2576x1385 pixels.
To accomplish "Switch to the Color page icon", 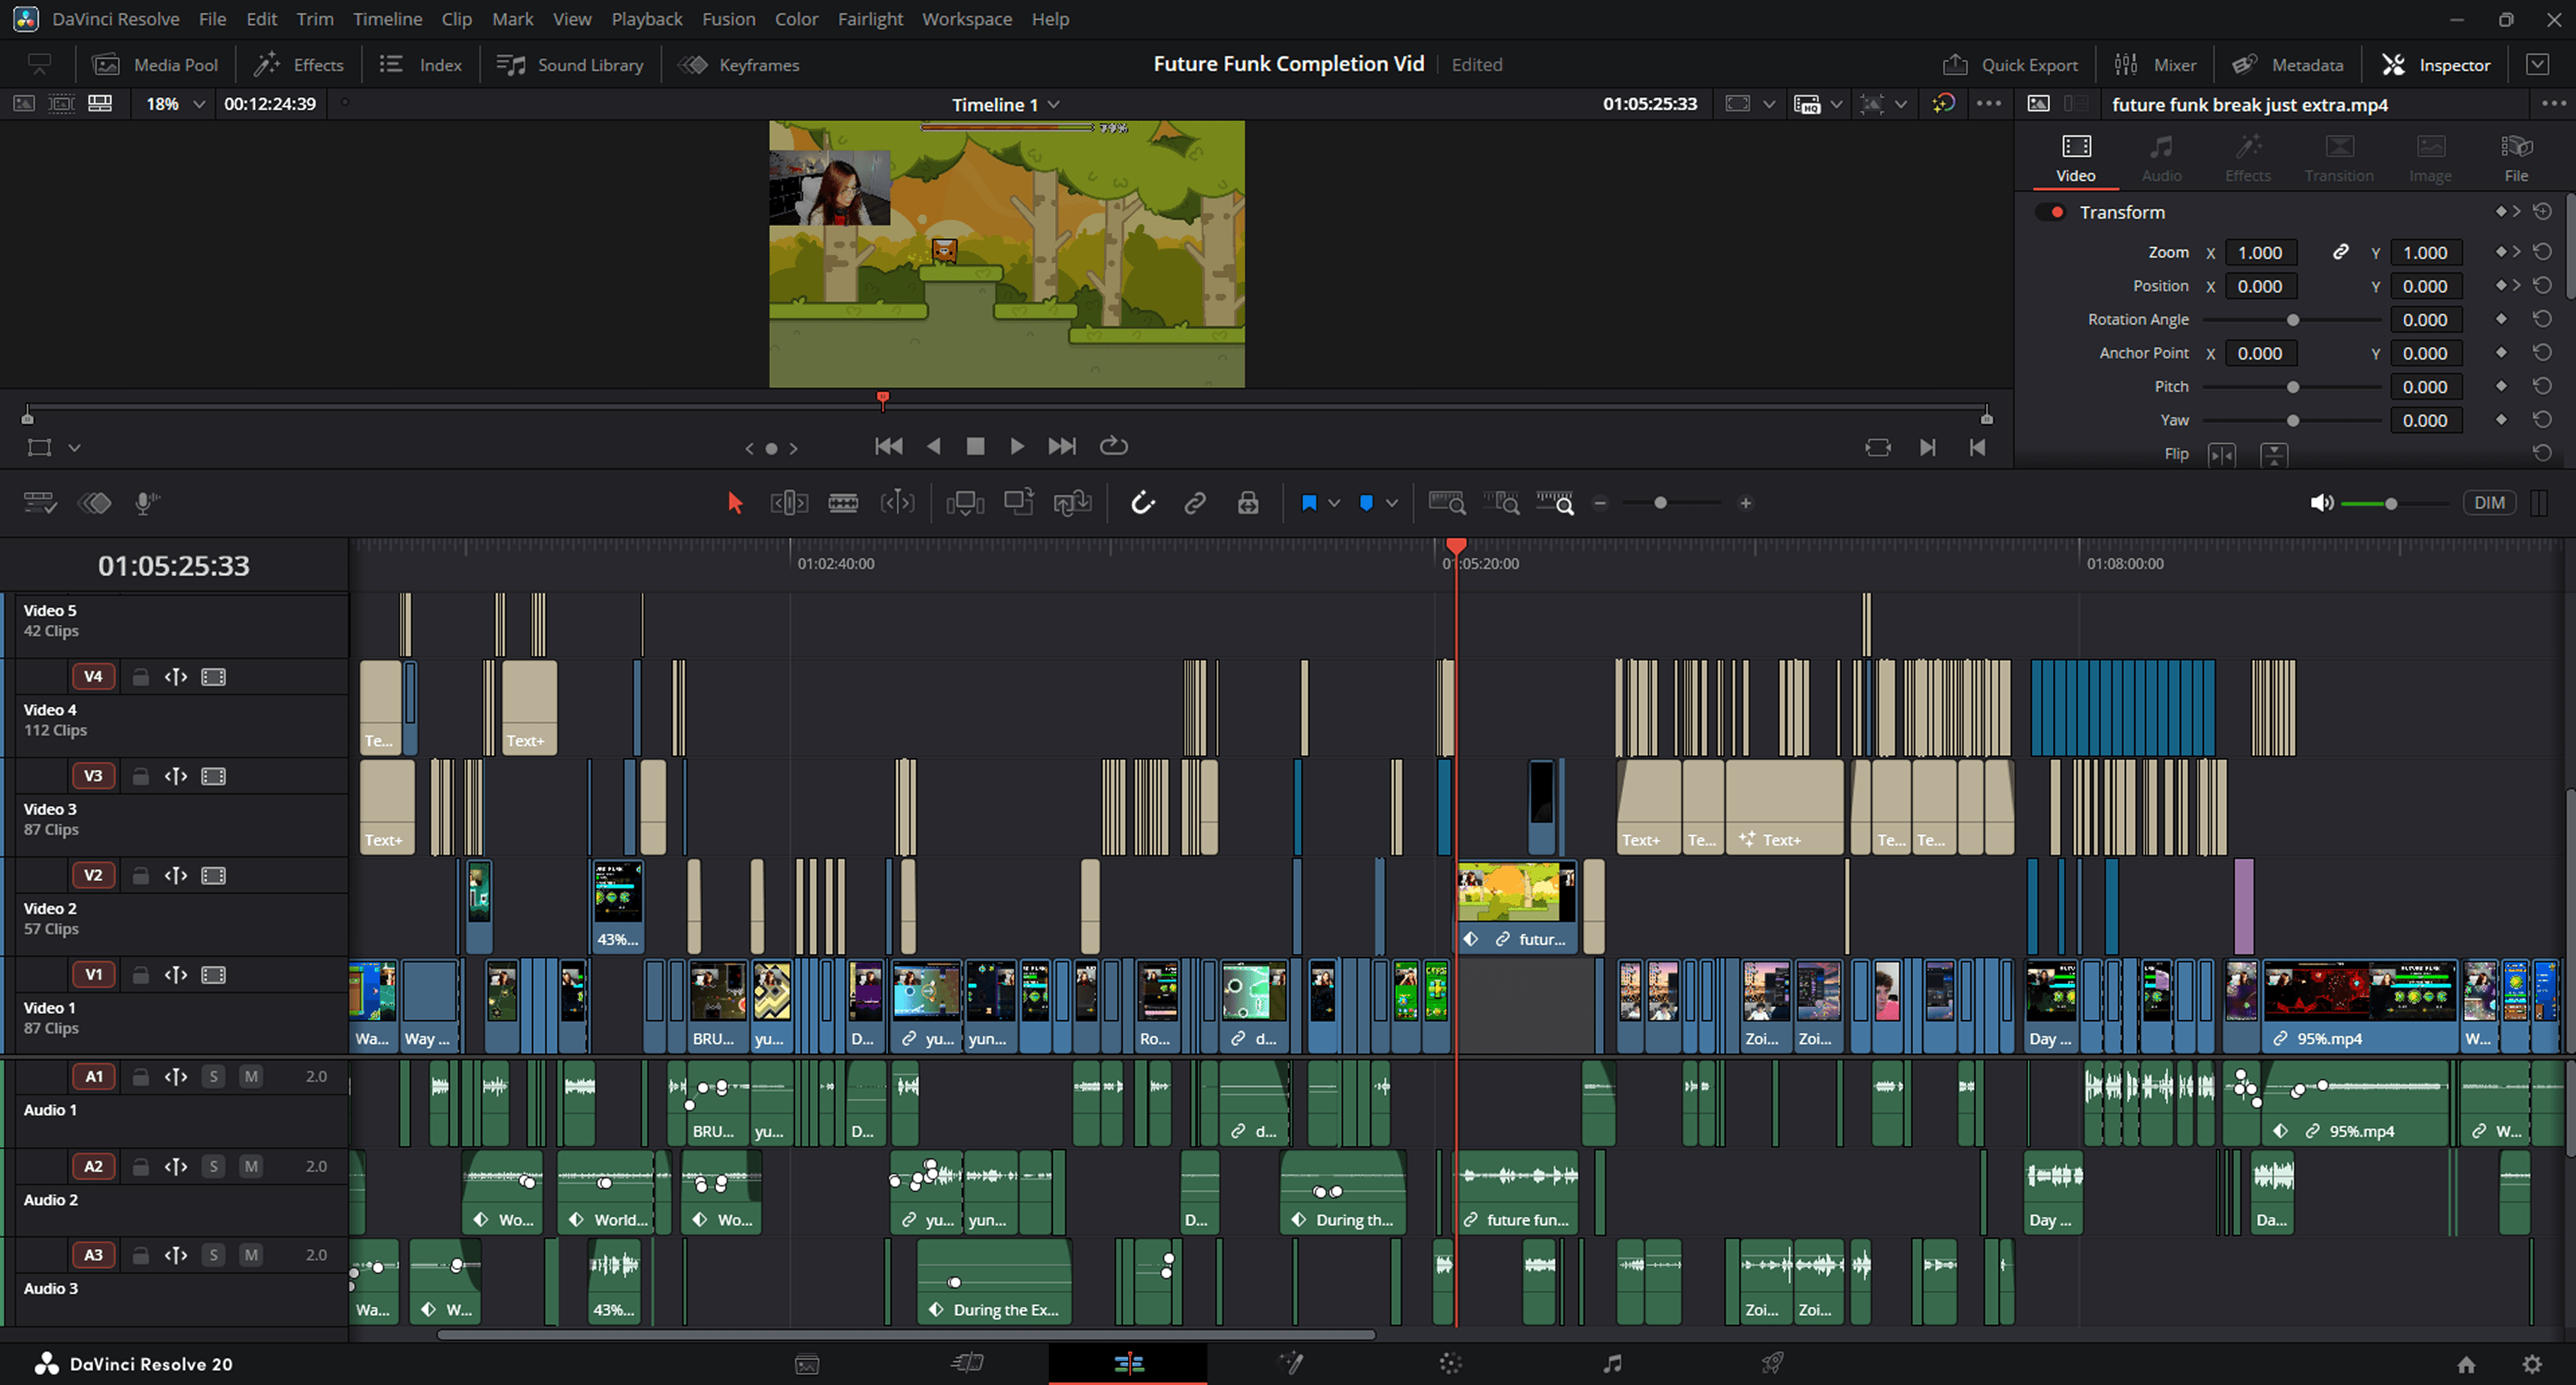I will click(1450, 1363).
